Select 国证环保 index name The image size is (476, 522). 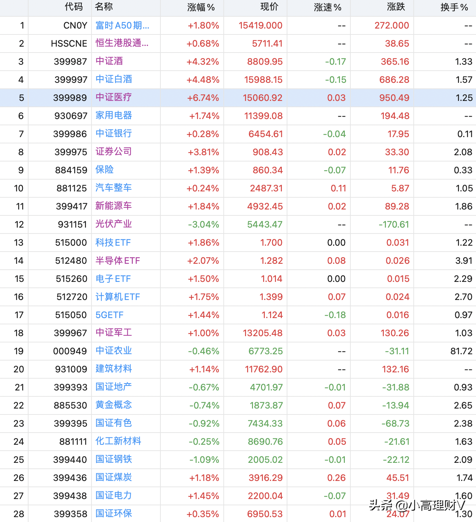tap(113, 514)
